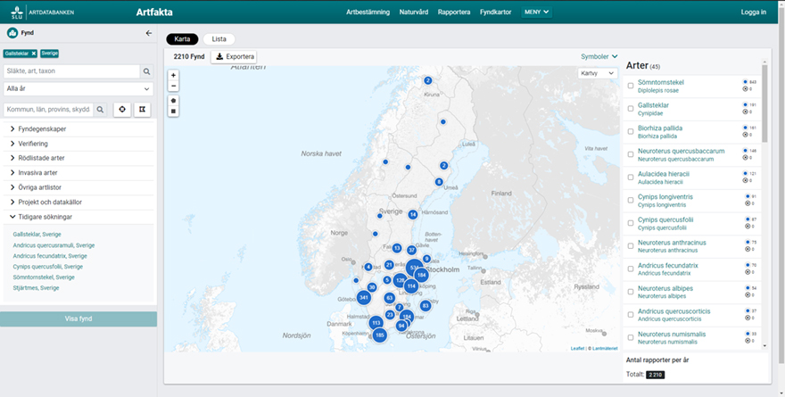Viewport: 785px width, 397px height.
Task: Click the 185 cluster marker near Köpenhamn
Action: point(379,335)
